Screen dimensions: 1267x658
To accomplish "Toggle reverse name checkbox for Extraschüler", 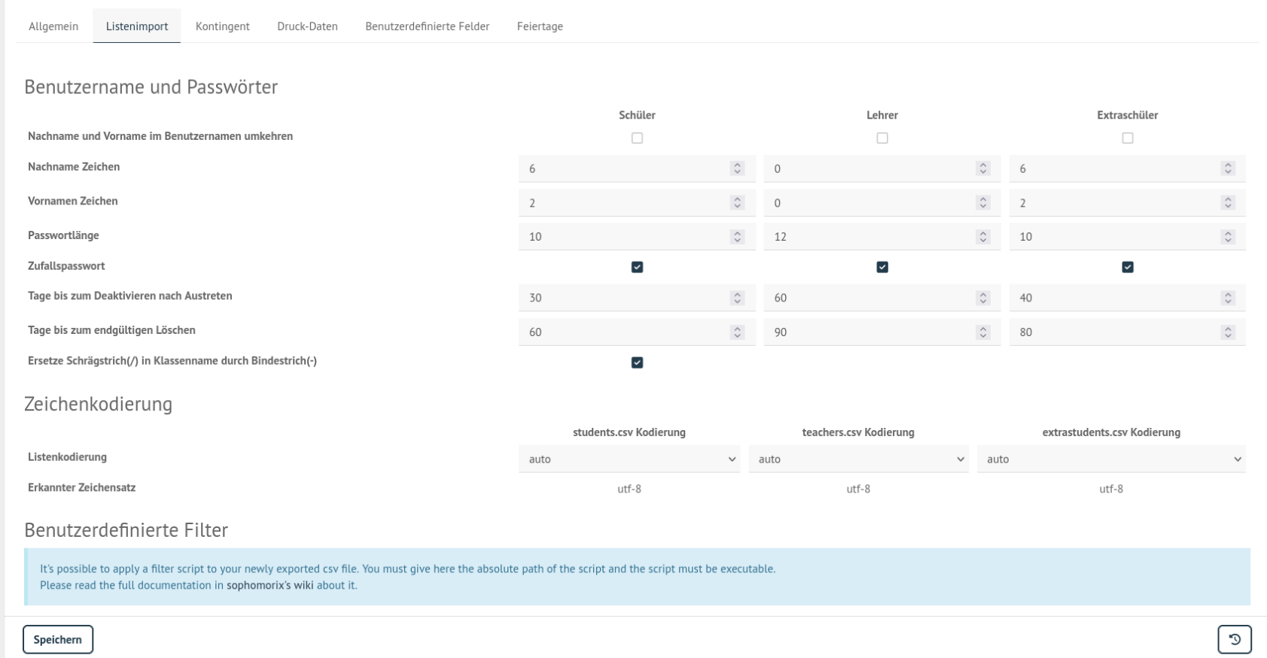I will pyautogui.click(x=1127, y=138).
